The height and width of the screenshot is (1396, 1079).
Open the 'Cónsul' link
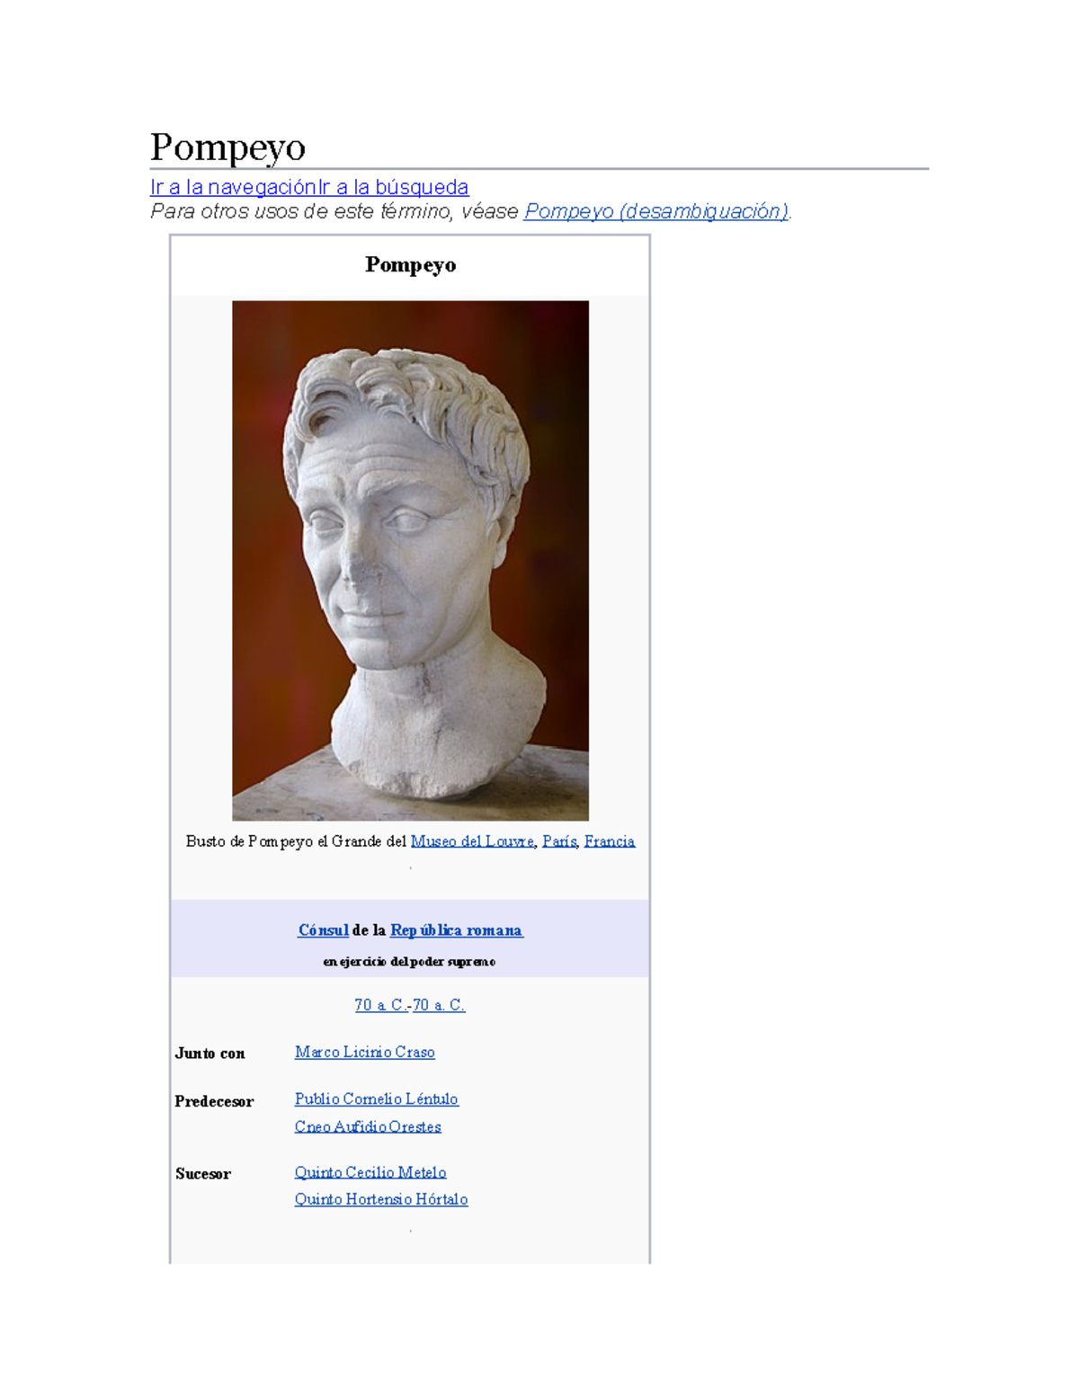click(323, 930)
